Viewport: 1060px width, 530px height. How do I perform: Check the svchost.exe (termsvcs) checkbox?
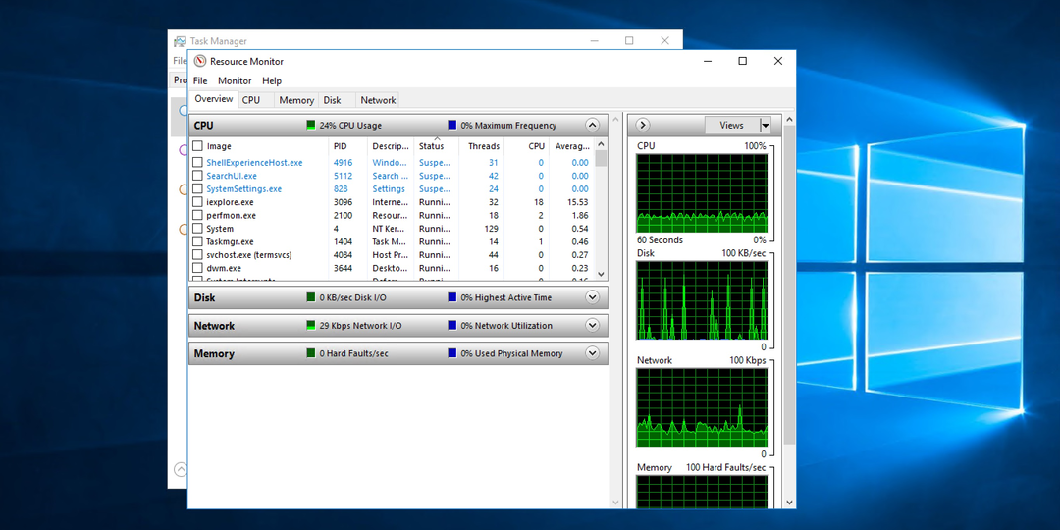[197, 255]
